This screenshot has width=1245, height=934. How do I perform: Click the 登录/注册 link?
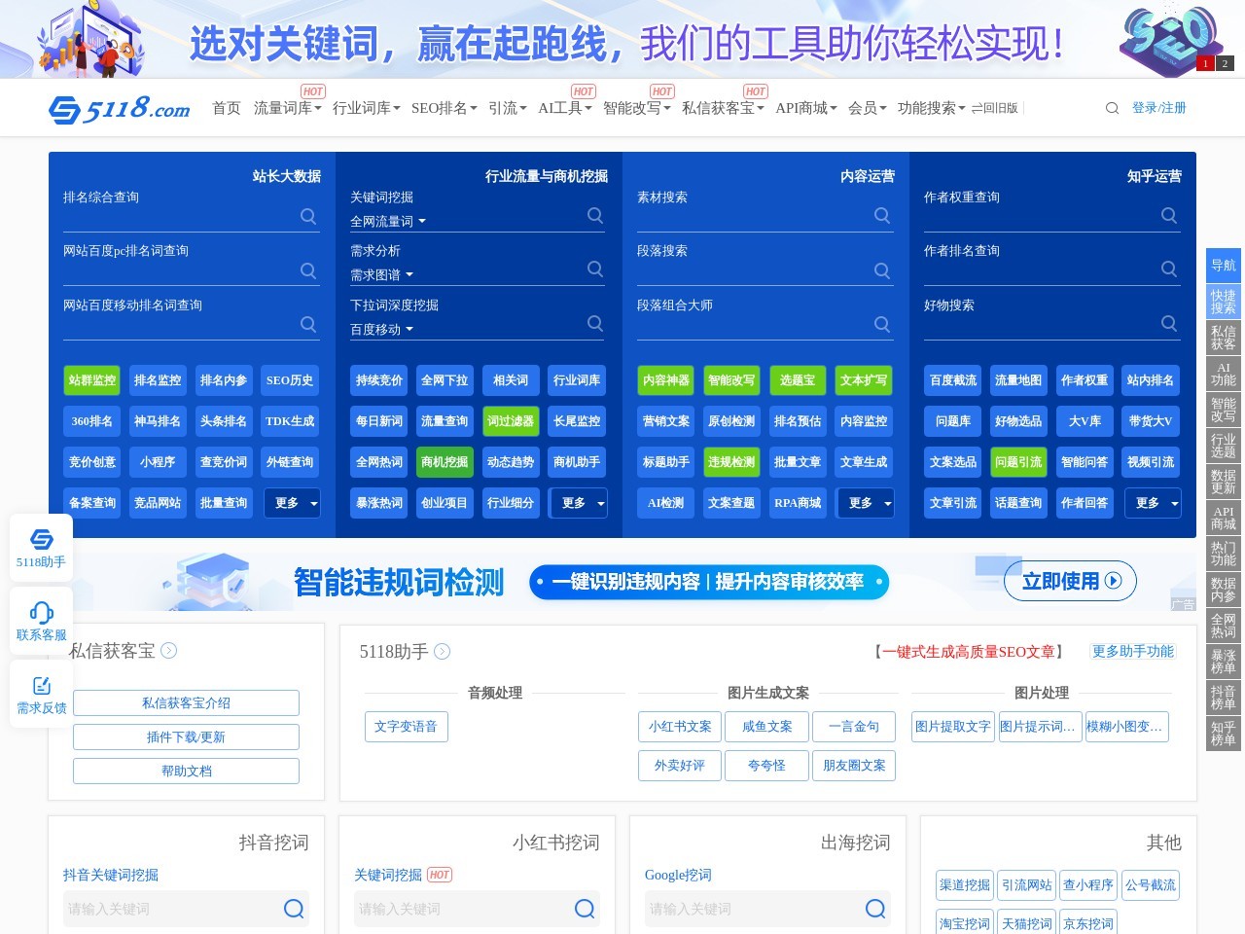[x=1158, y=108]
